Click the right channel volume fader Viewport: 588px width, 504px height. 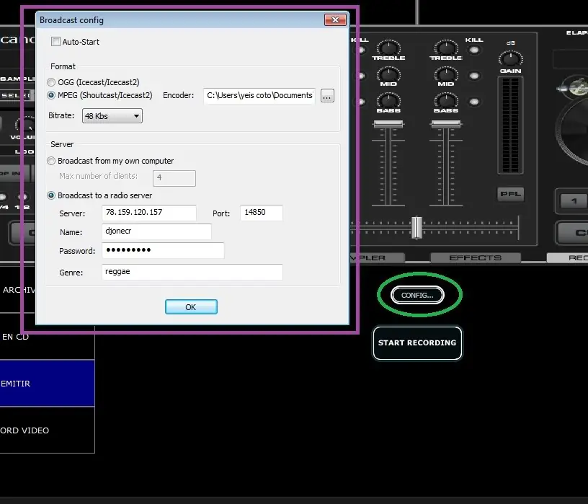coord(446,124)
